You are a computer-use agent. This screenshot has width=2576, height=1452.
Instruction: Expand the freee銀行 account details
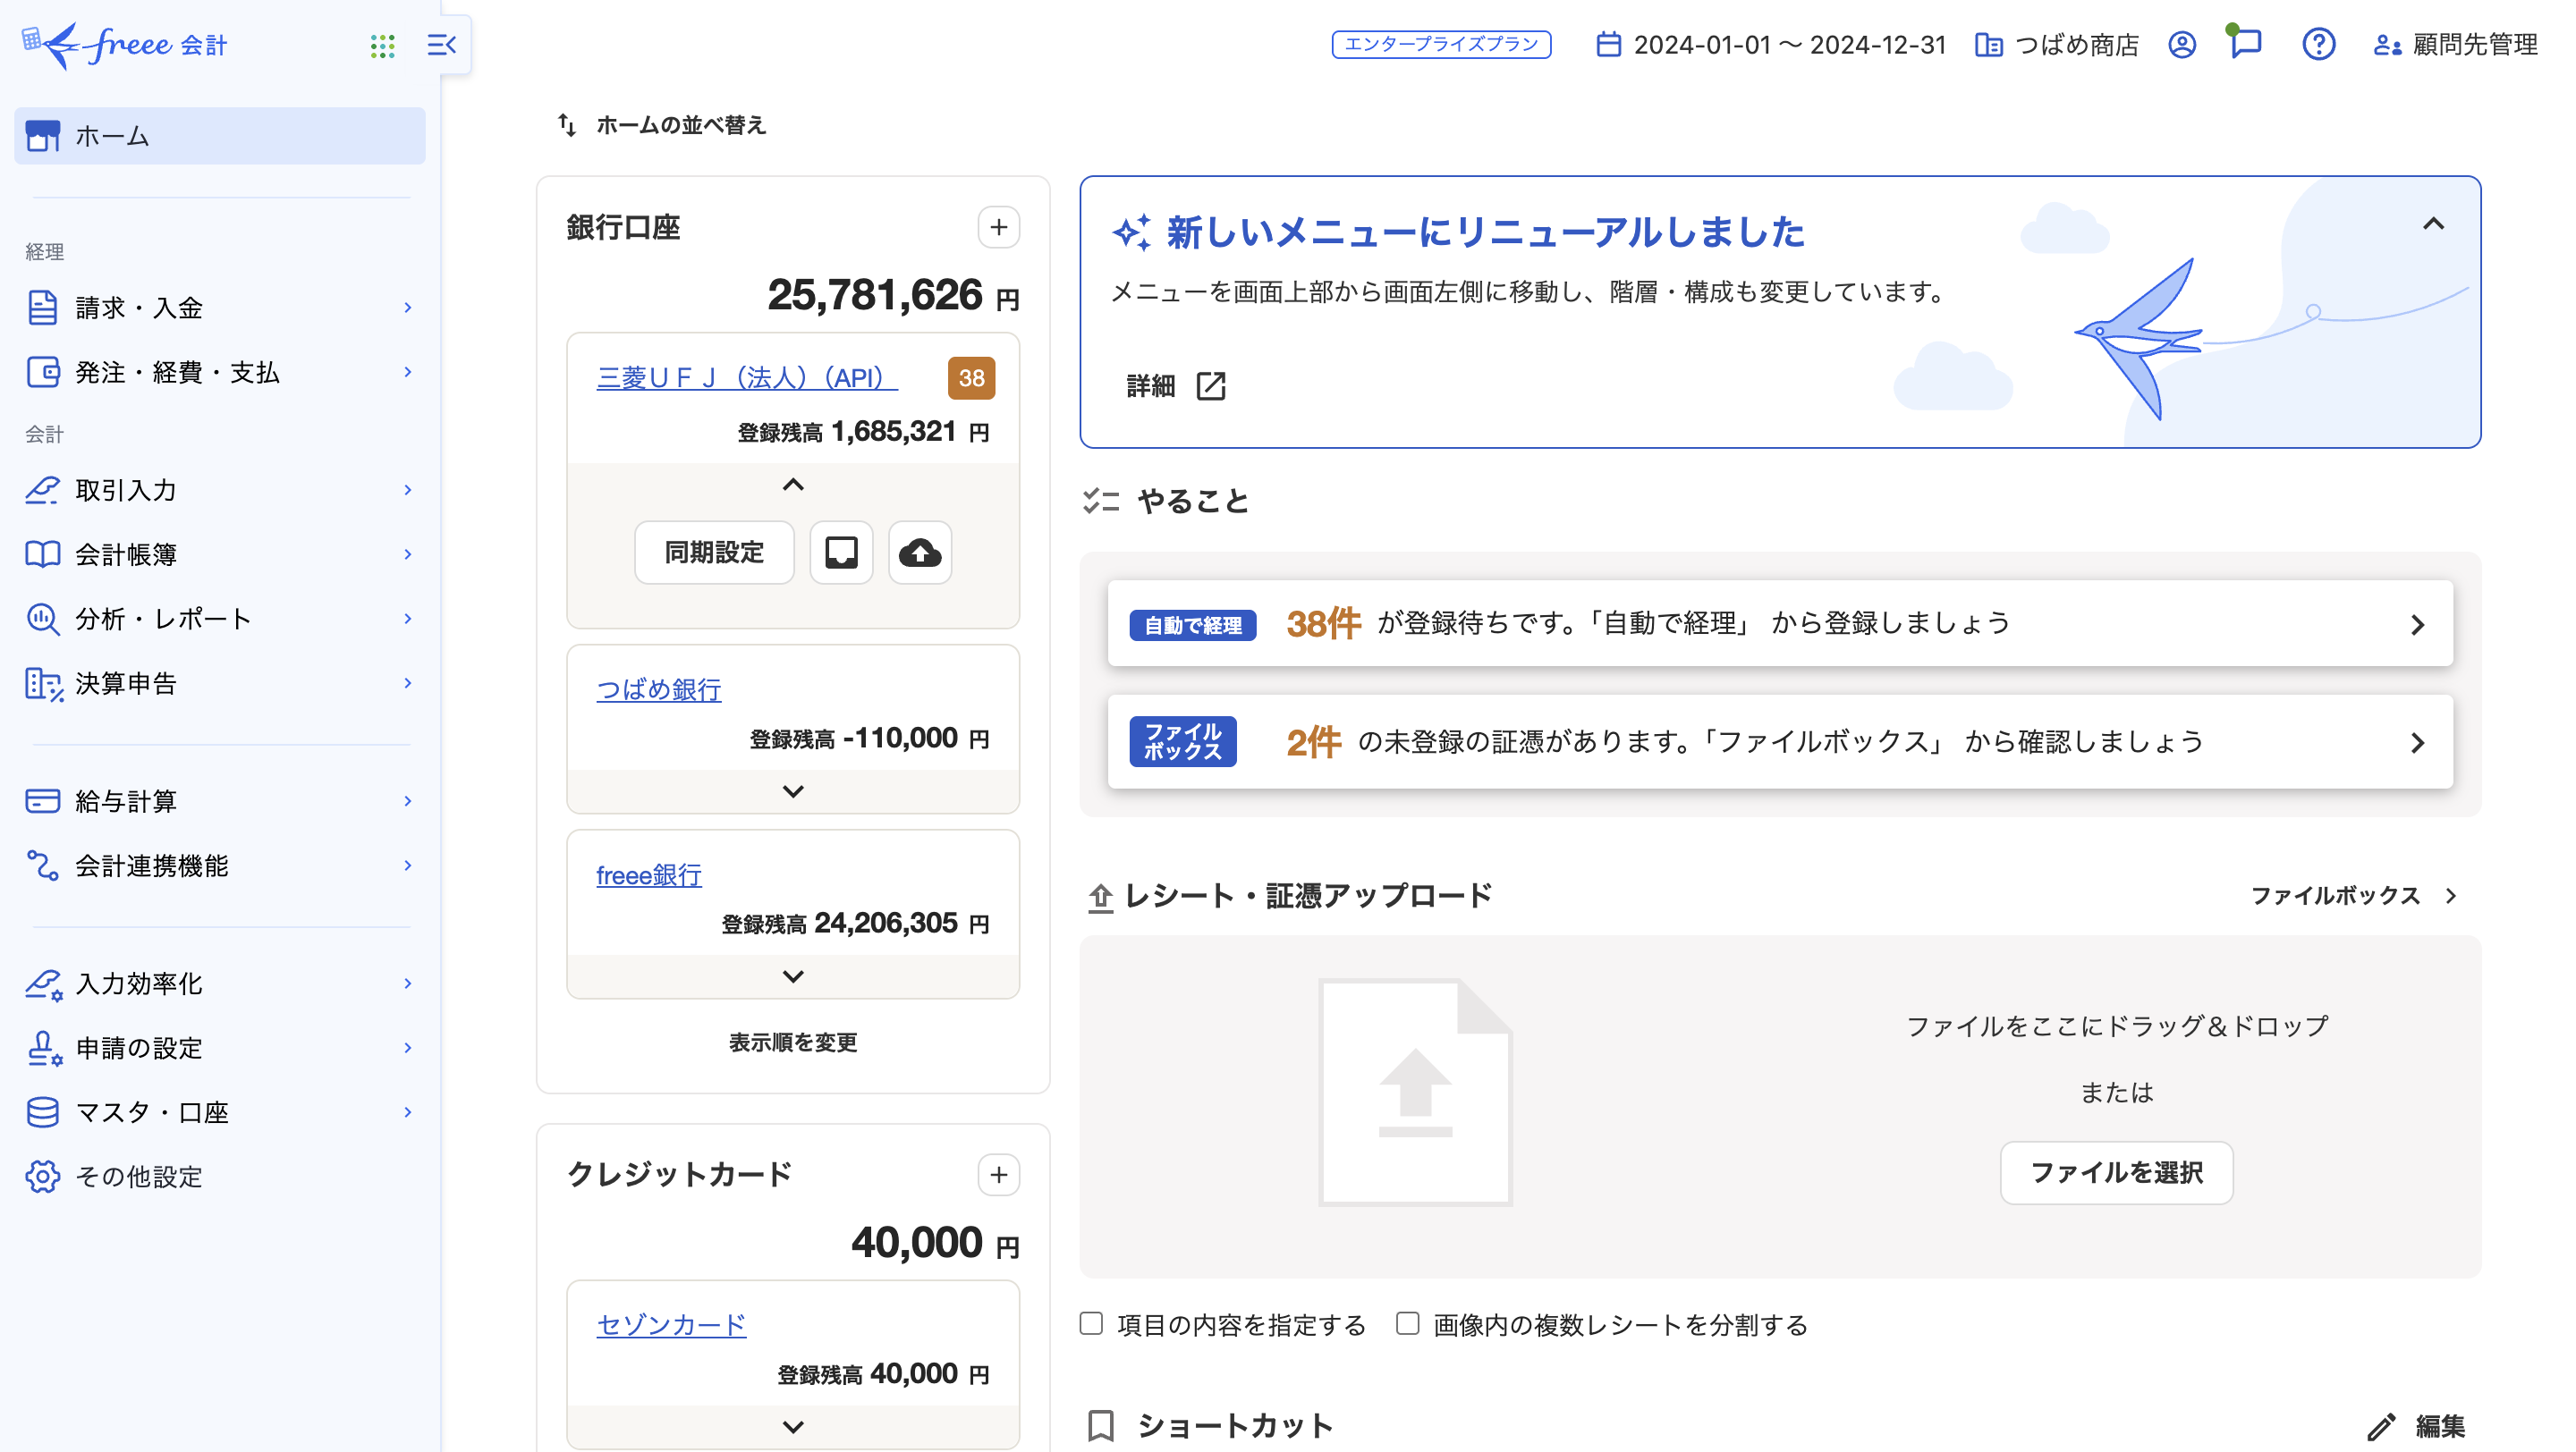[793, 976]
